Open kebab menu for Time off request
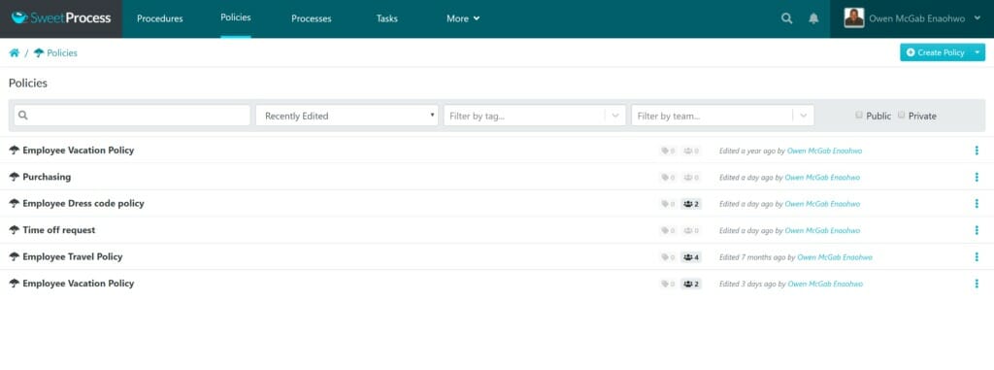The height and width of the screenshot is (370, 994). pos(977,230)
